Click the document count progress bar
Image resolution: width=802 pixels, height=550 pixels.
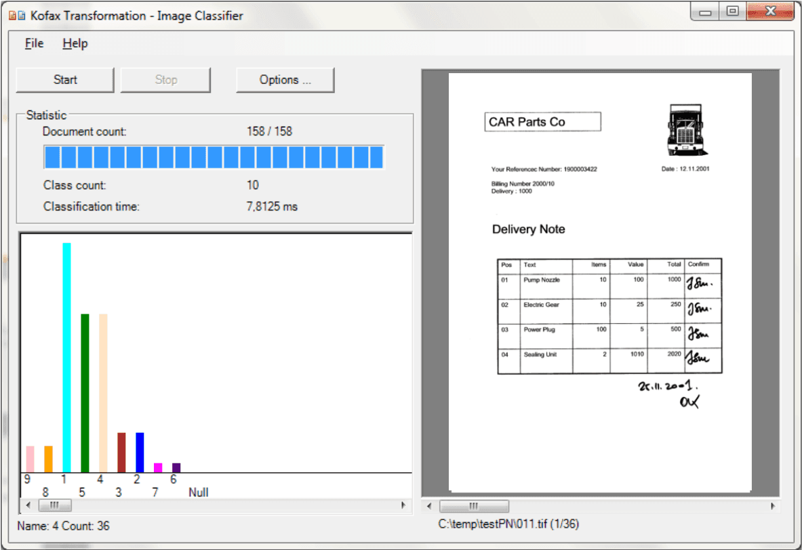214,157
